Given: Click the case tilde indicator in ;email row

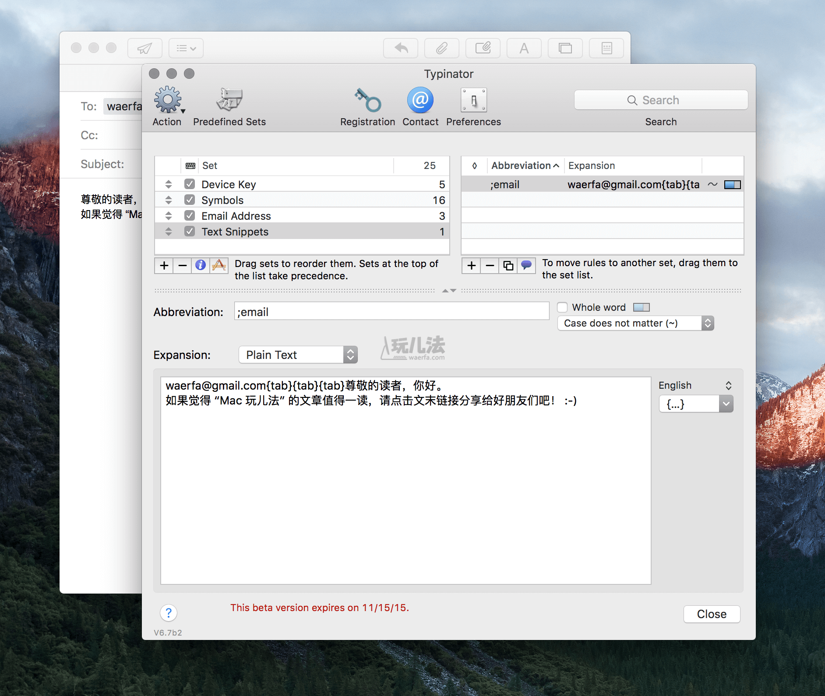Looking at the screenshot, I should coord(712,184).
